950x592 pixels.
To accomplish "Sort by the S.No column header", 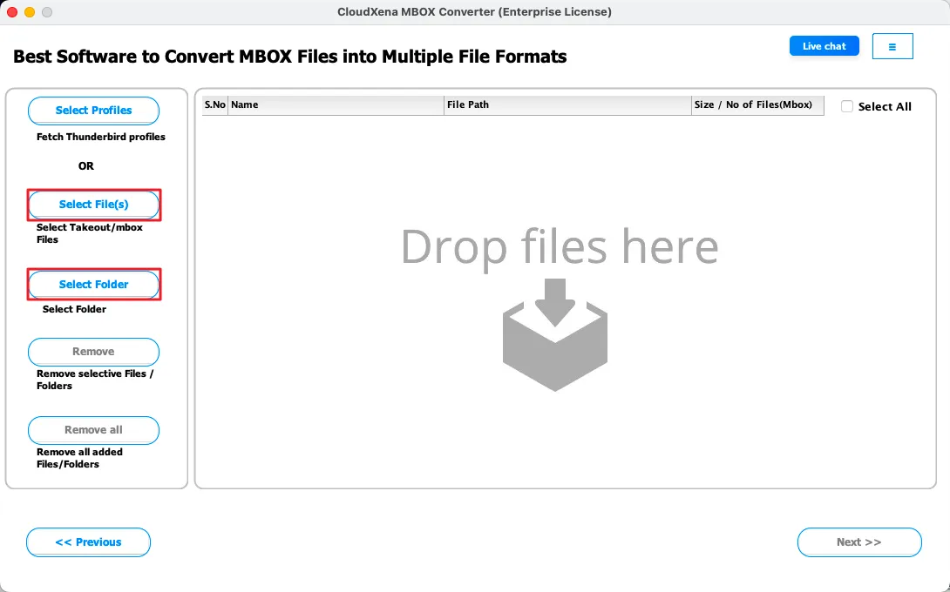I will click(x=214, y=104).
